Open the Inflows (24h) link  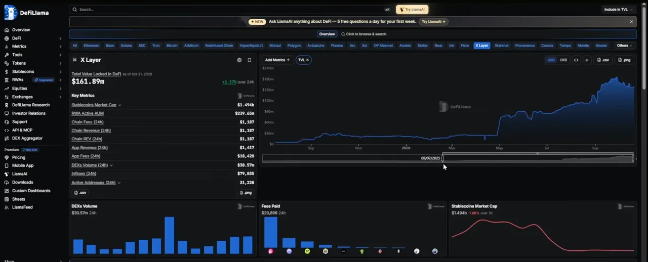click(84, 173)
